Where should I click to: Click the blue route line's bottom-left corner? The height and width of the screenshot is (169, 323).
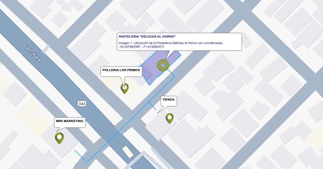point(87,162)
